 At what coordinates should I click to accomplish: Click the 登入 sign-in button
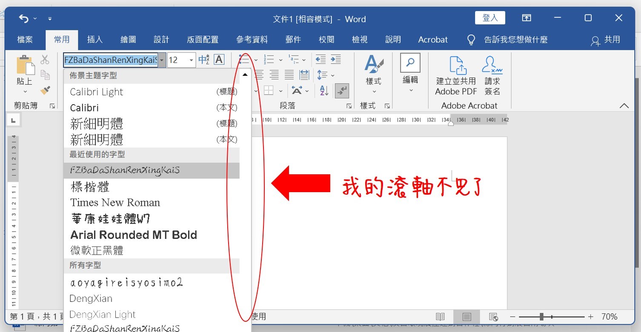tap(490, 18)
